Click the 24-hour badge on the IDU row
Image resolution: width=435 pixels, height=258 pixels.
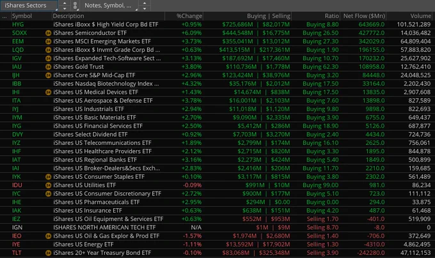tap(48, 185)
